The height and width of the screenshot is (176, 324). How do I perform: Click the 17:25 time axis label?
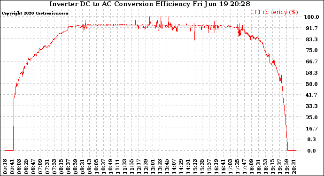238,167
